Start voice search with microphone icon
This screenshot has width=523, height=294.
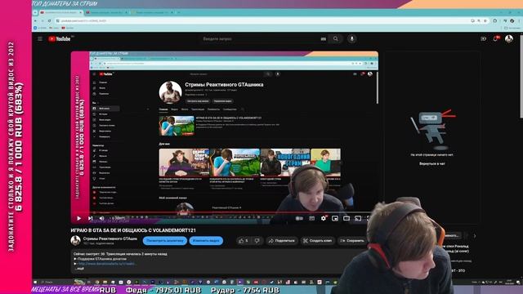click(352, 38)
